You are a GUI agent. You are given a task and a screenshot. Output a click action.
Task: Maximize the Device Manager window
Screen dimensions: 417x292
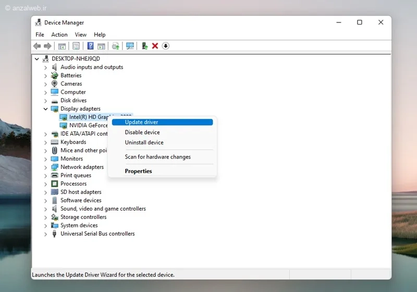[x=359, y=22]
